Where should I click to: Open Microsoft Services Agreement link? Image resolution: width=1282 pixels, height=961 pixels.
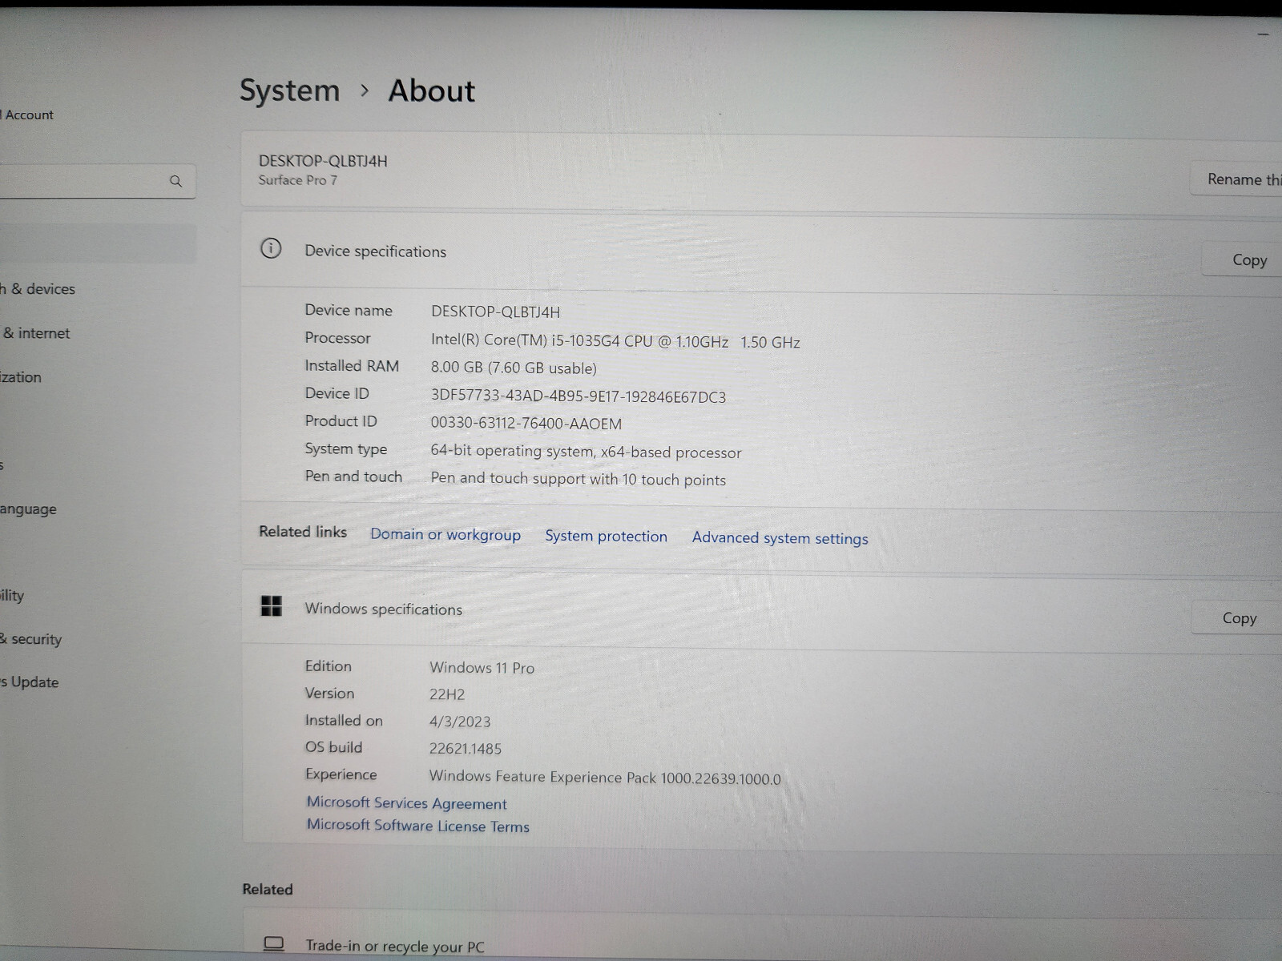(406, 802)
